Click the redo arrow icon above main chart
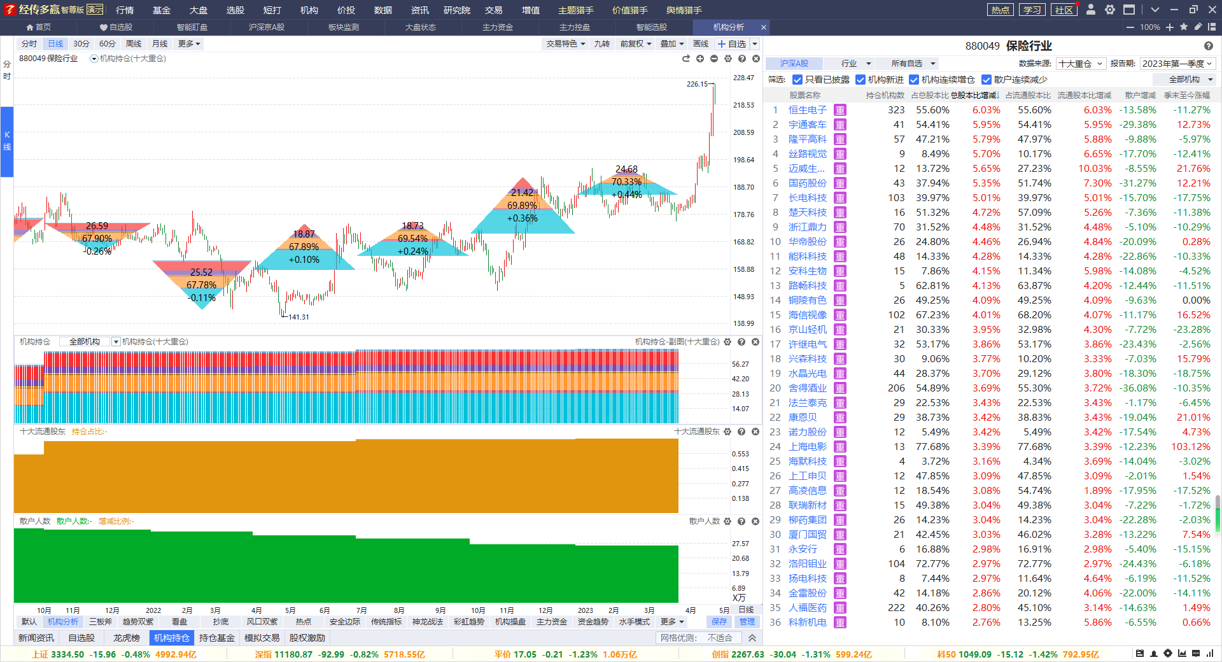Viewport: 1222px width, 662px height. (686, 59)
